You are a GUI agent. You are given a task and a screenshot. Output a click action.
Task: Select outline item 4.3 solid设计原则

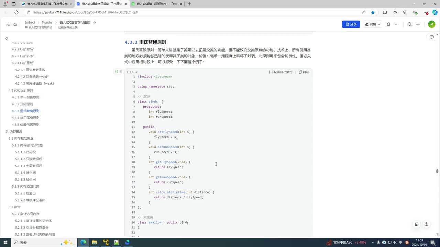(x=21, y=90)
